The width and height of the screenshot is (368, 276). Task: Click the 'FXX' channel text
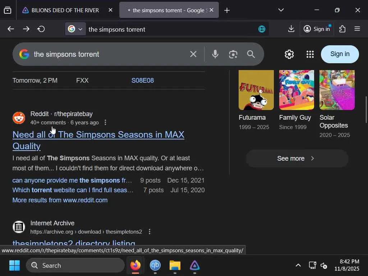click(x=82, y=80)
